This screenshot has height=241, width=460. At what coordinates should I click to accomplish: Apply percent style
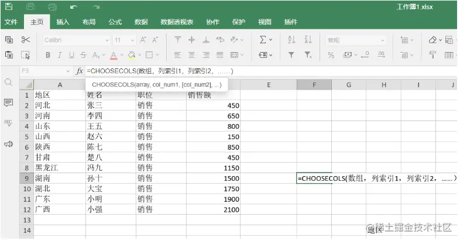[x=331, y=55]
